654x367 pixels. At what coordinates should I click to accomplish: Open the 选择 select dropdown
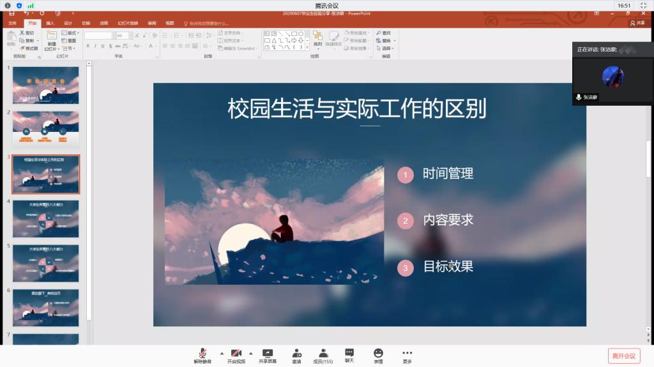click(x=385, y=48)
